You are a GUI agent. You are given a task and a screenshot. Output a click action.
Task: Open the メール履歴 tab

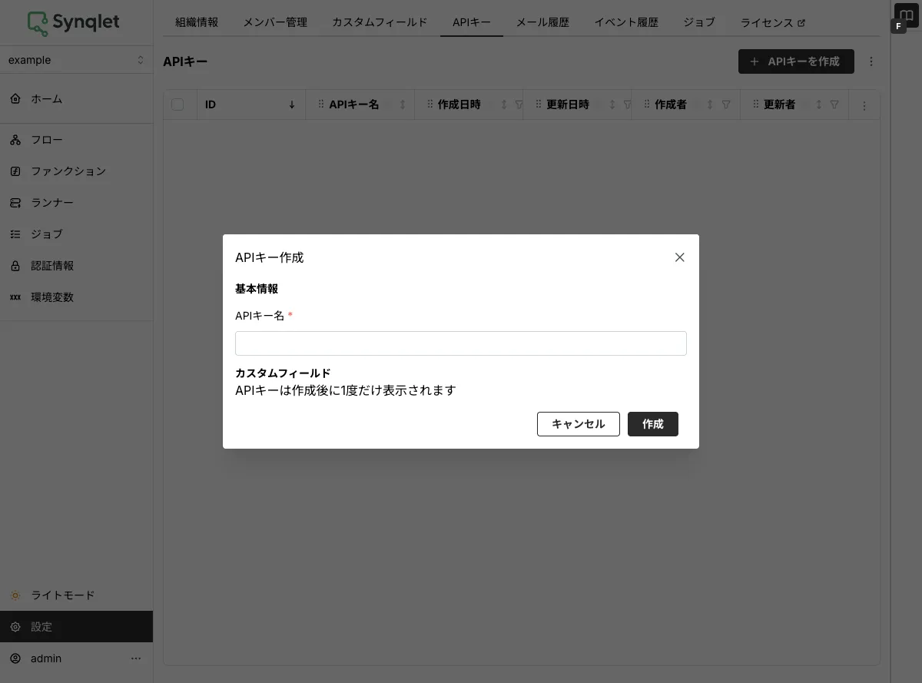(542, 22)
